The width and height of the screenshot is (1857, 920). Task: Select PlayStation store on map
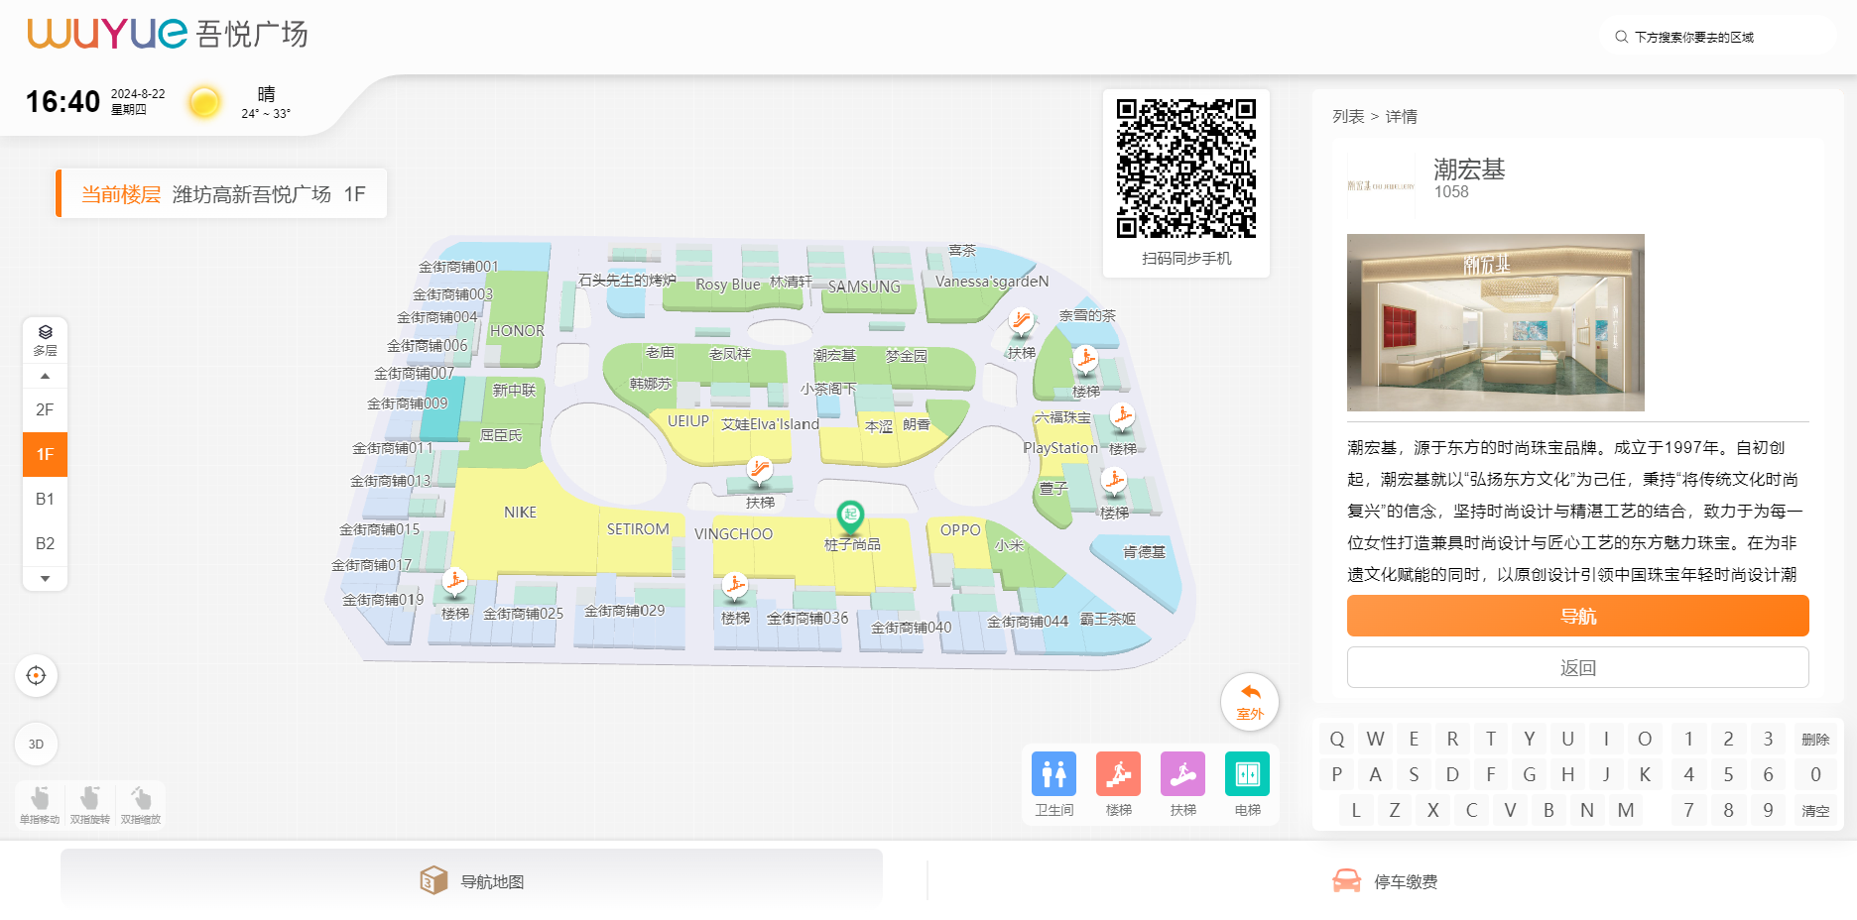coord(1060,448)
